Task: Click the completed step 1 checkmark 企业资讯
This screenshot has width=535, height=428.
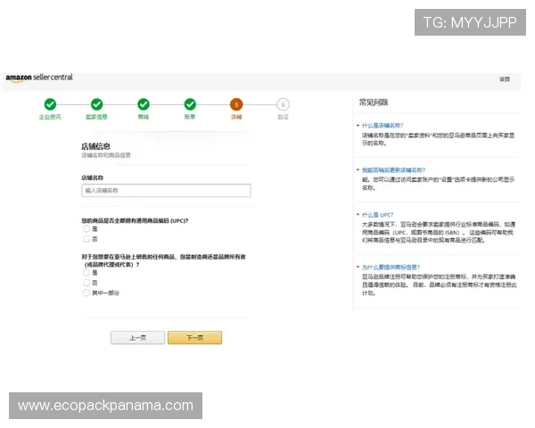Action: click(x=50, y=104)
